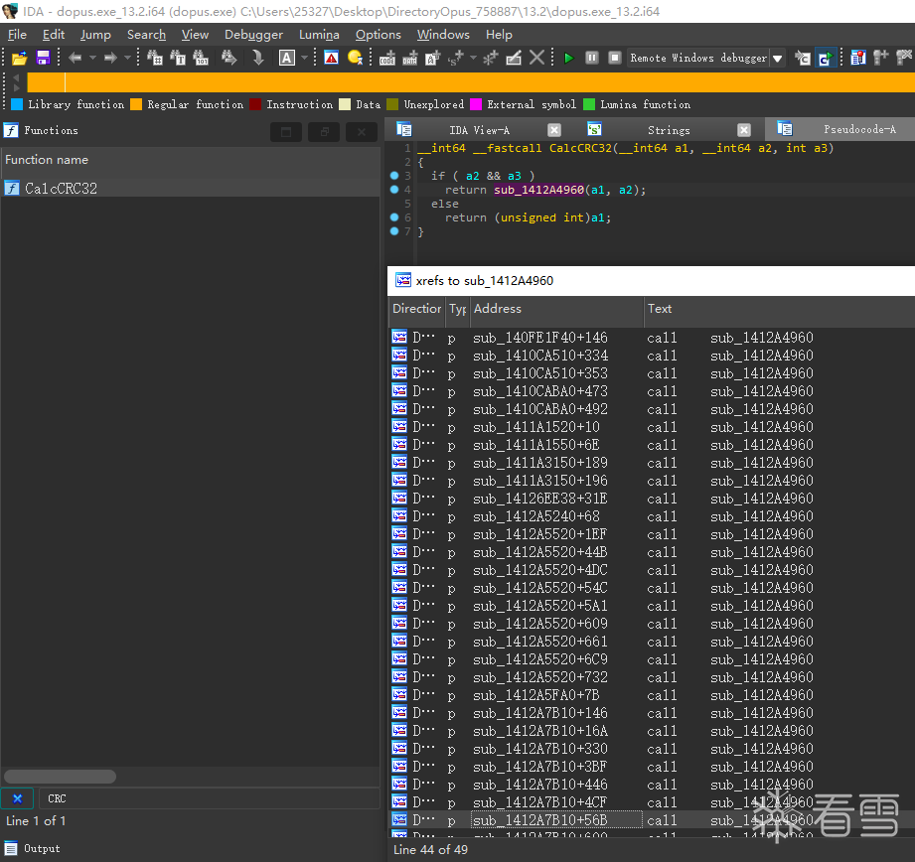The image size is (915, 862).
Task: Toggle breakpoint dot on line 3
Action: tap(394, 176)
